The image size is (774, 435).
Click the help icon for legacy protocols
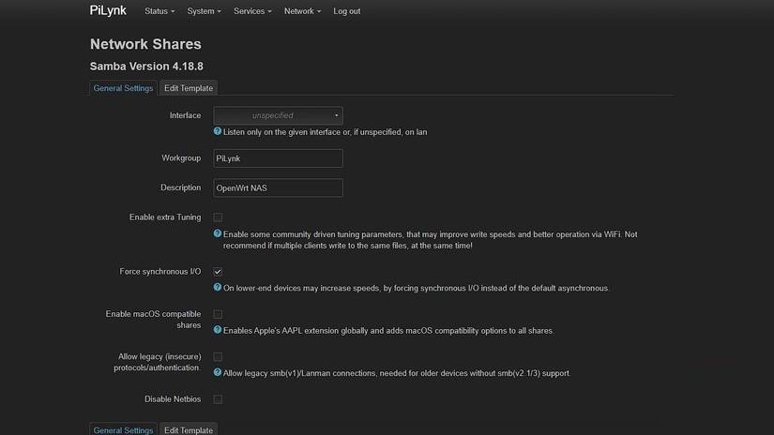(218, 372)
